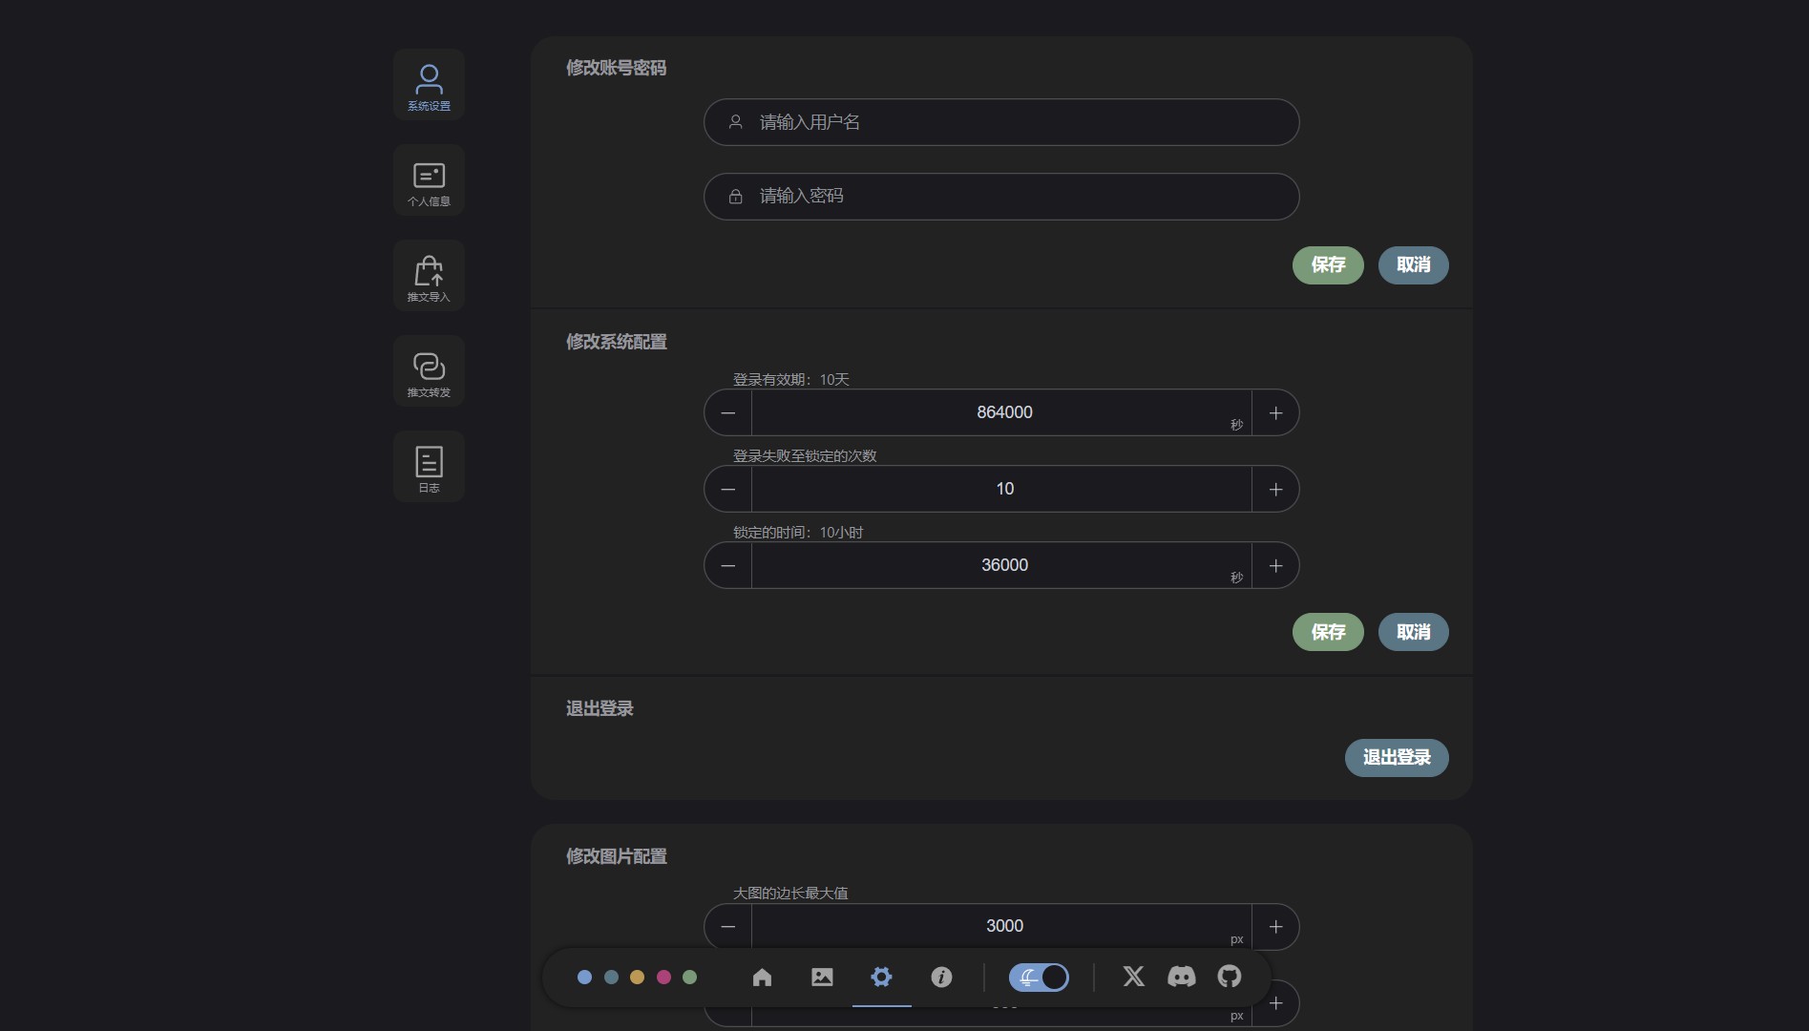Click the info icon in bottom dock
1809x1031 pixels.
tap(941, 977)
